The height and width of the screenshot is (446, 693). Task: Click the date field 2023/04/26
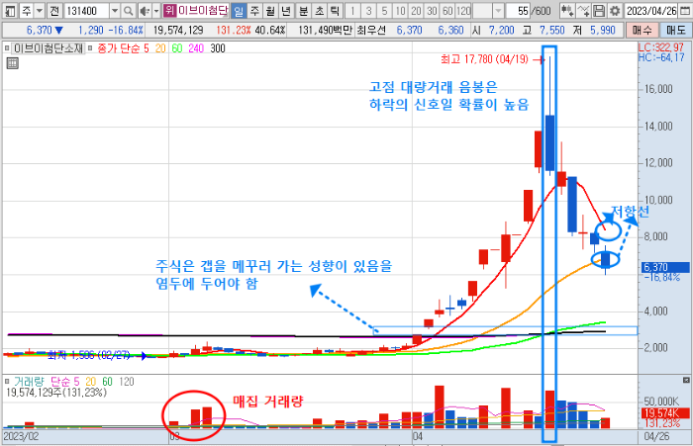pos(651,11)
